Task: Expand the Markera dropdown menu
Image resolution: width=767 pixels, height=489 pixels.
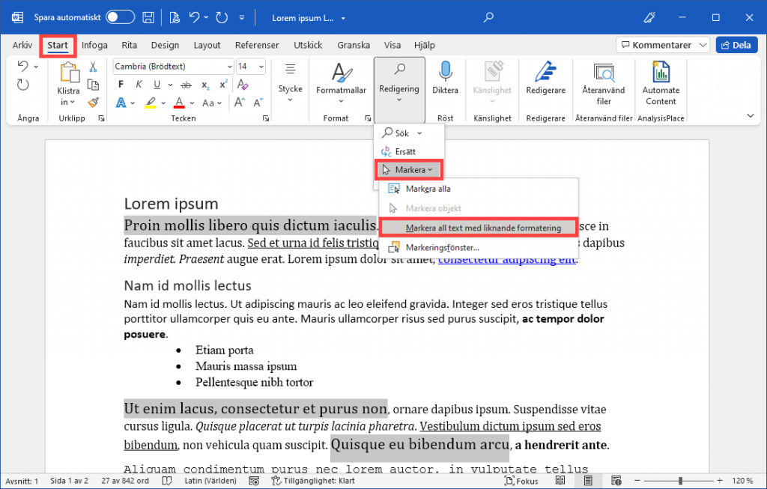Action: point(408,169)
